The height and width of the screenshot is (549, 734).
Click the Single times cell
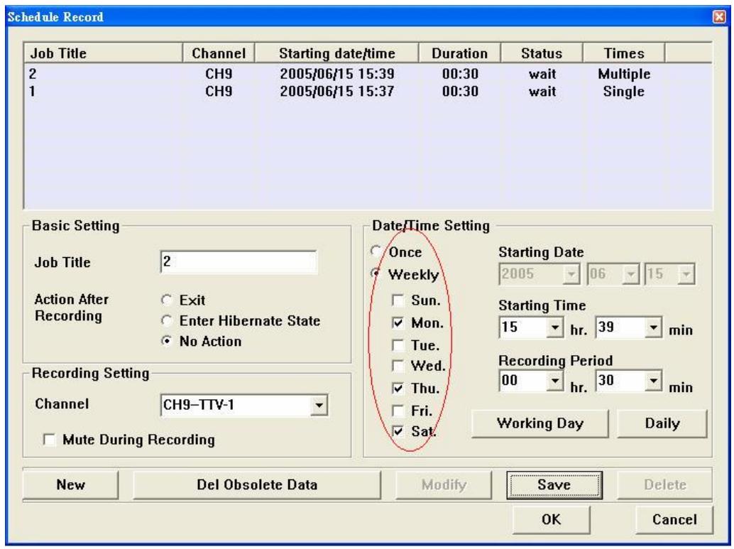(x=623, y=92)
